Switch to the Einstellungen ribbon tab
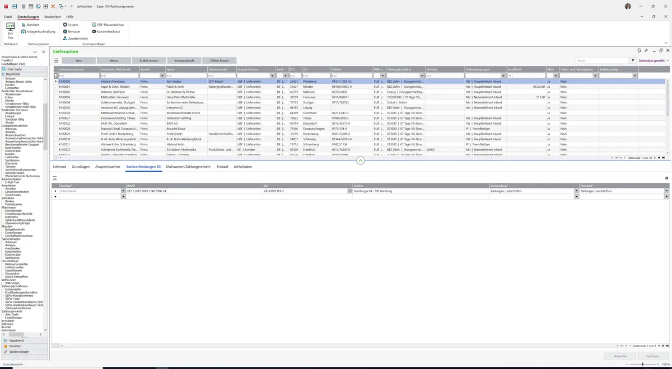This screenshot has width=672, height=369. coord(28,17)
